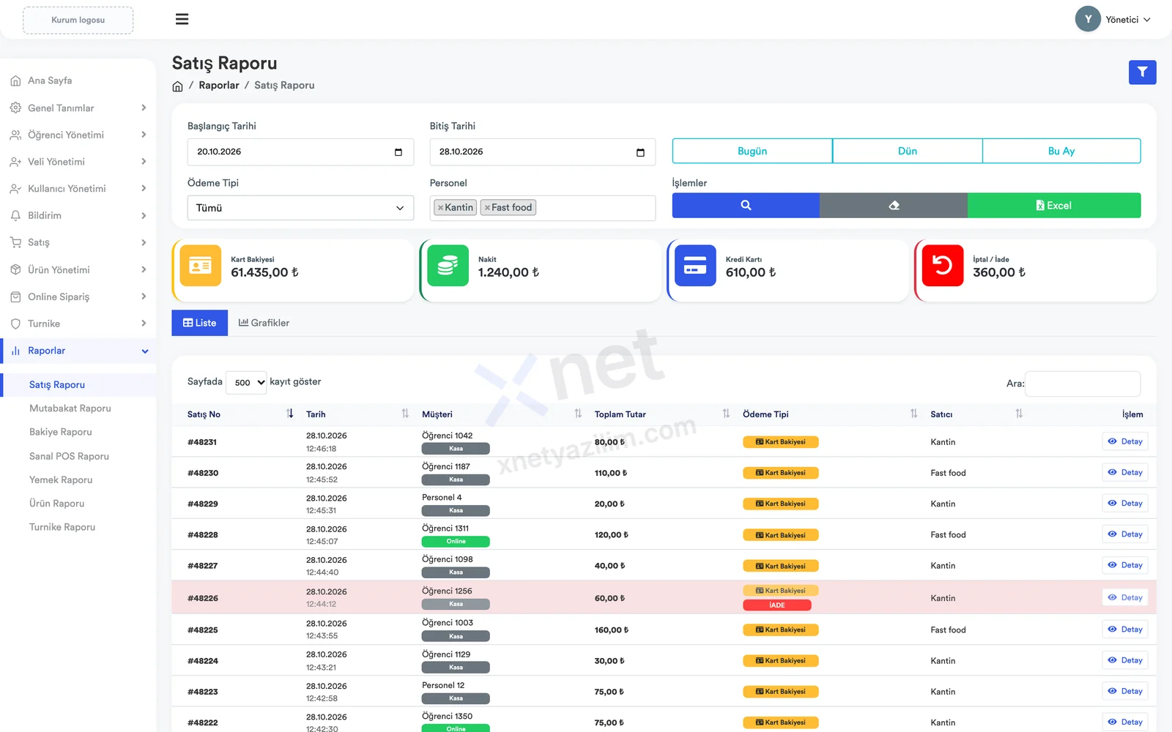The width and height of the screenshot is (1172, 732).
Task: Open Mutabakat Raporu in sidebar
Action: [x=70, y=408]
